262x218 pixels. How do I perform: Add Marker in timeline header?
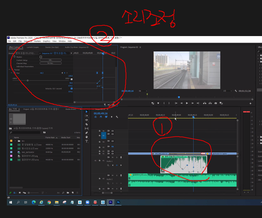(112, 117)
